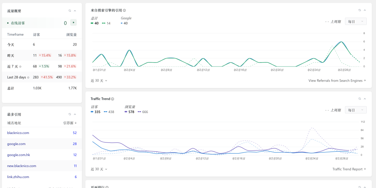Image resolution: width=376 pixels, height=188 pixels.
Task: Click the play button beside 在线访客
Action: 73,23
